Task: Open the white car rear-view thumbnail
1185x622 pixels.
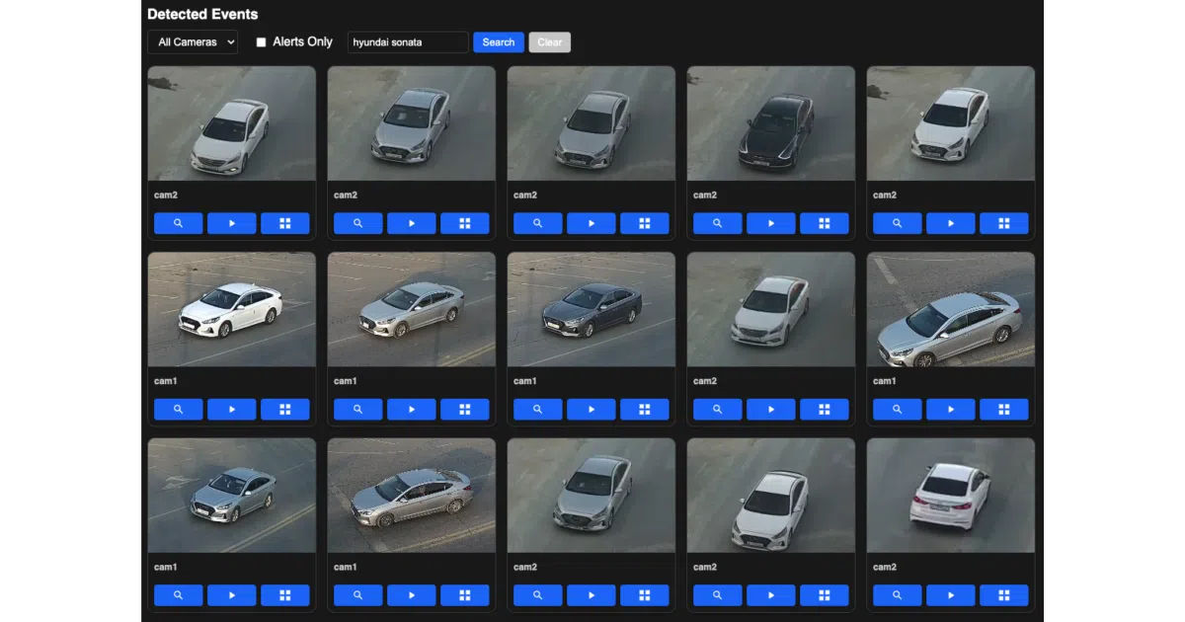Action: 951,496
